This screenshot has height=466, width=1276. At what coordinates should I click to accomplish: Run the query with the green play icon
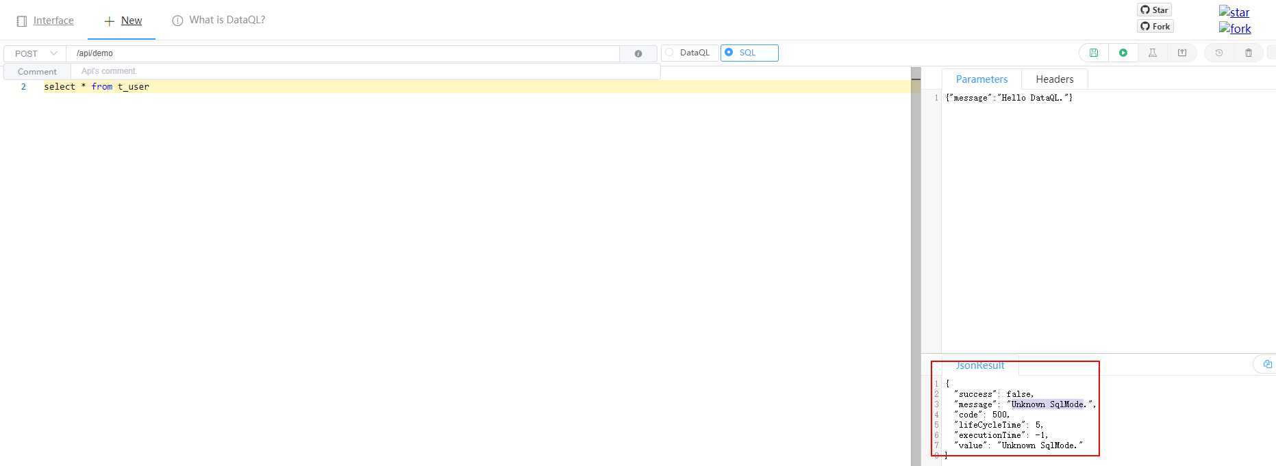point(1123,53)
